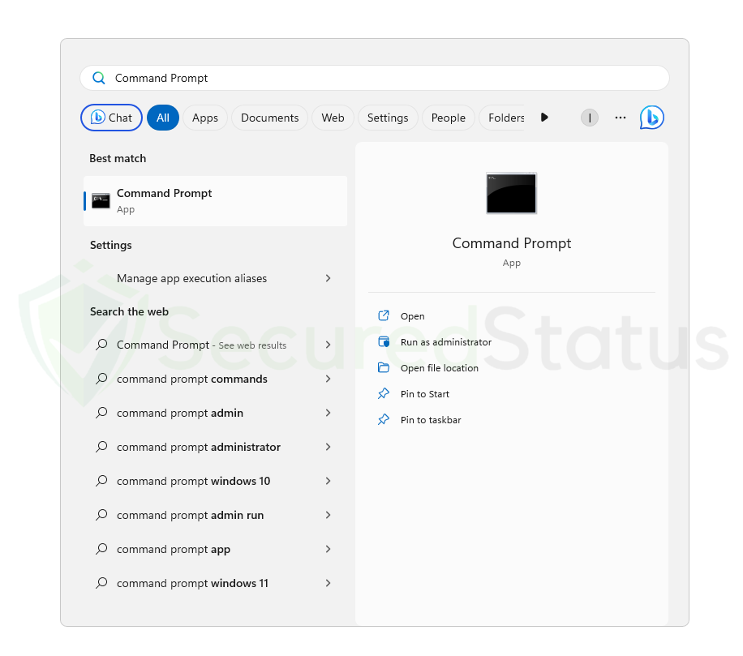Switch to the Chat tab
Image resolution: width=743 pixels, height=656 pixels.
pyautogui.click(x=111, y=118)
